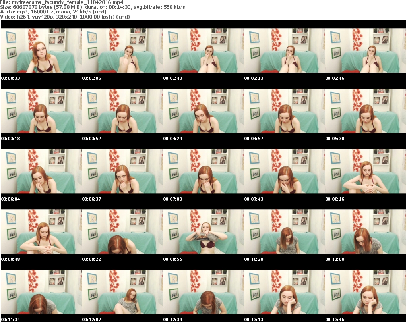Select the thumbnail at 00:11:00

365,231
